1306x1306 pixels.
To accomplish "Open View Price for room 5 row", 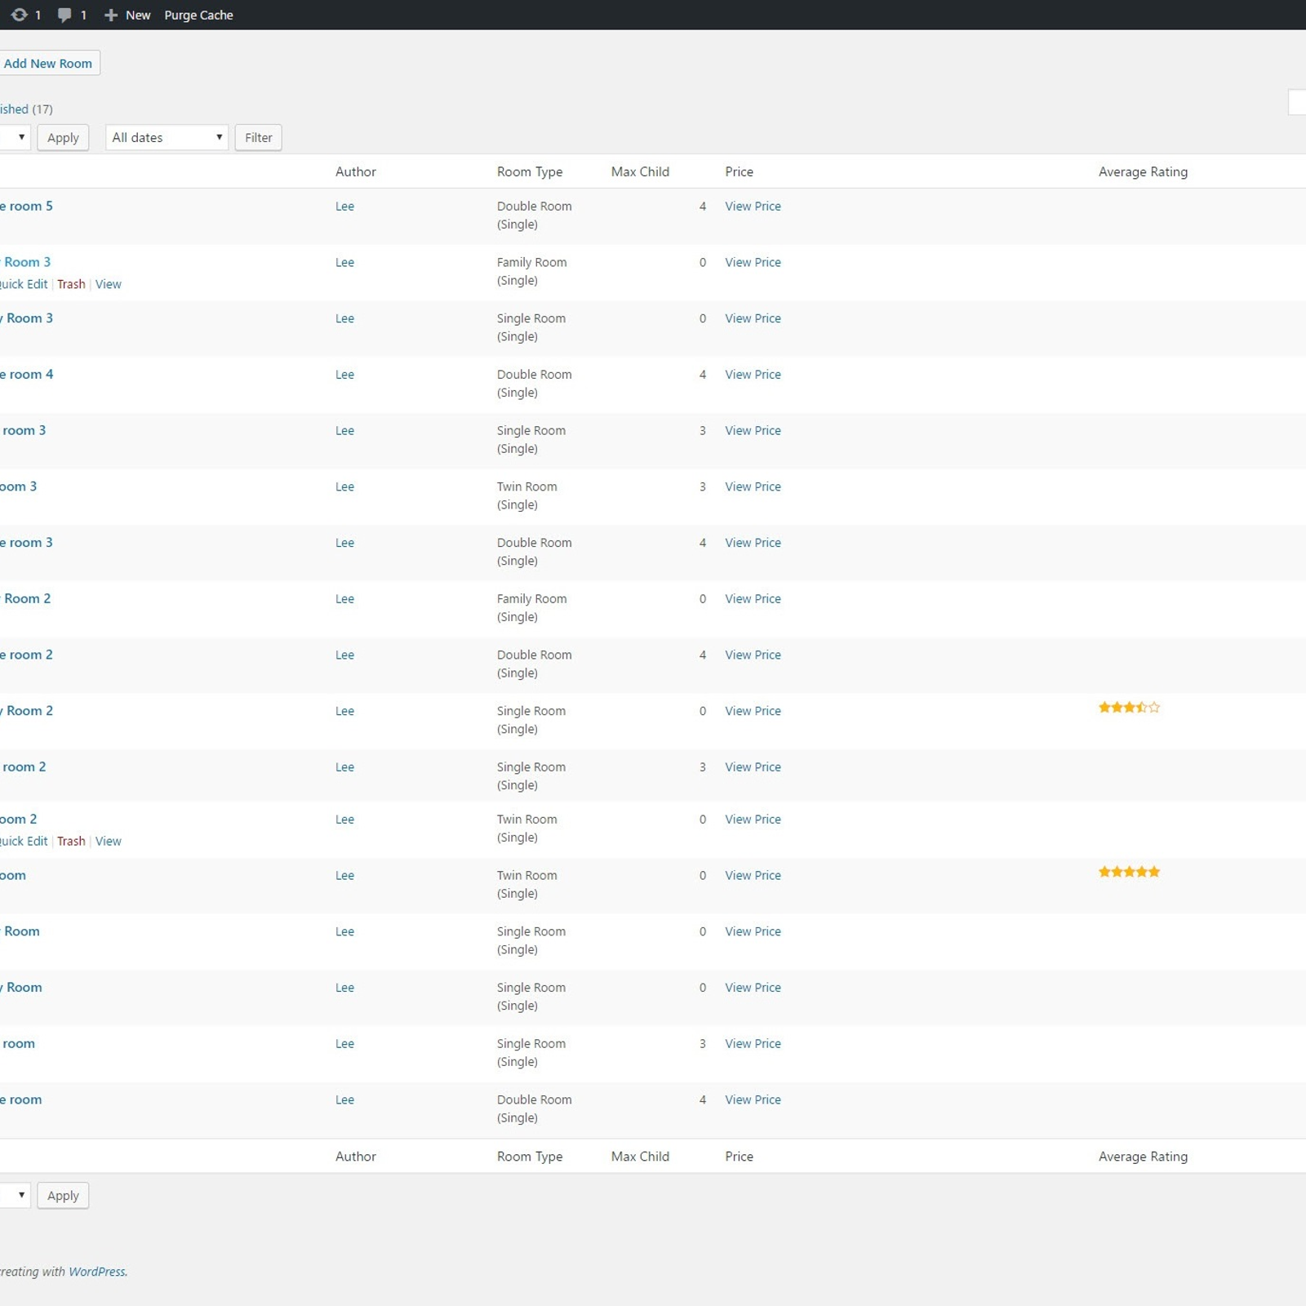I will 753,206.
